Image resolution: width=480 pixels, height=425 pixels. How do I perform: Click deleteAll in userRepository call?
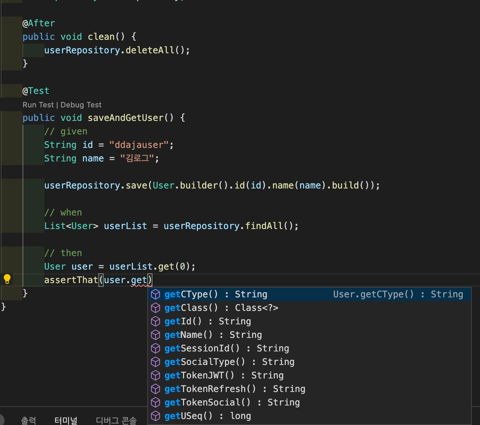coord(150,50)
